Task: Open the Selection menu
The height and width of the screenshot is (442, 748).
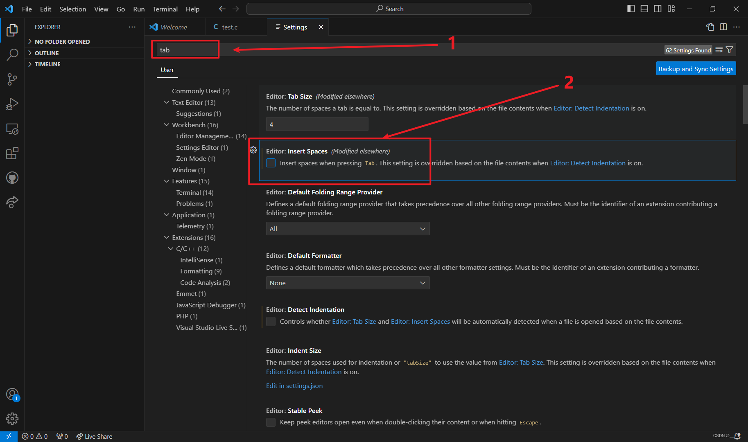Action: pyautogui.click(x=72, y=9)
